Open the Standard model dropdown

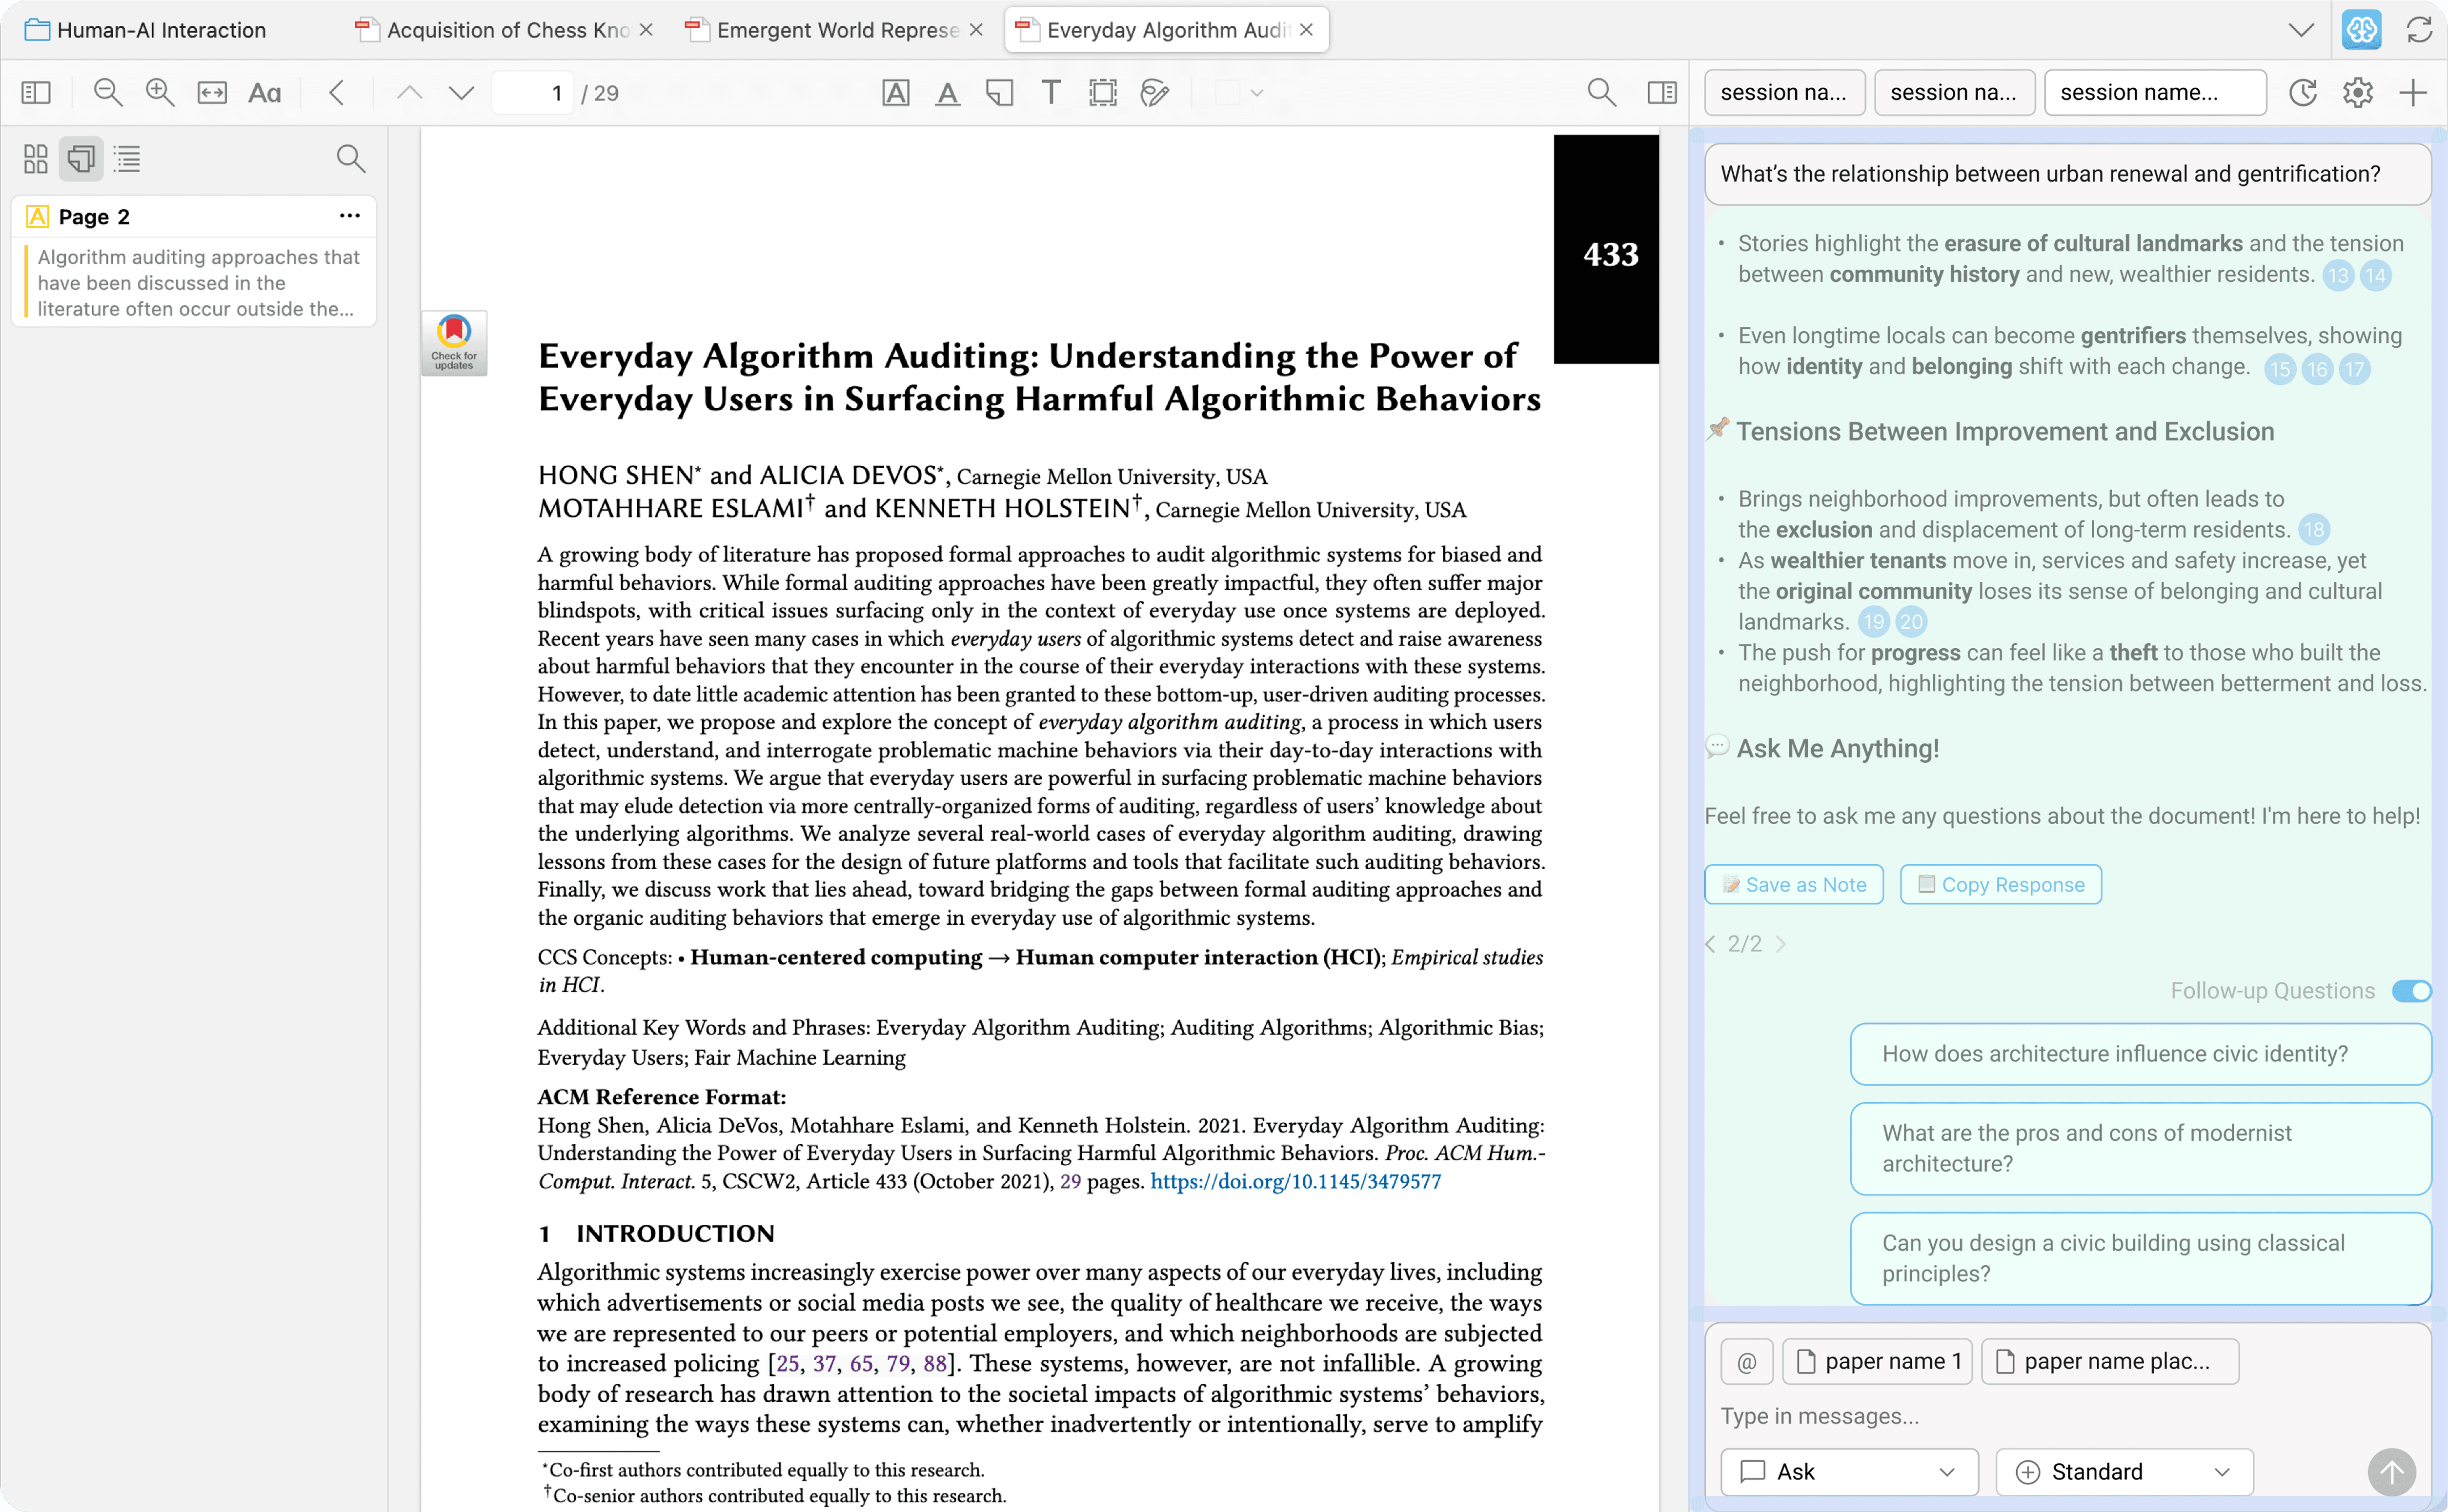[2124, 1471]
